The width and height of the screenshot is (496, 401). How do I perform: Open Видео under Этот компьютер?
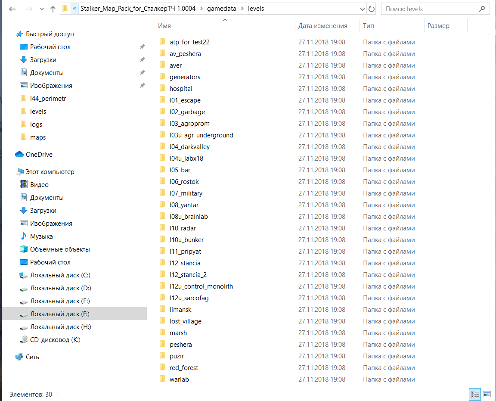click(x=39, y=185)
